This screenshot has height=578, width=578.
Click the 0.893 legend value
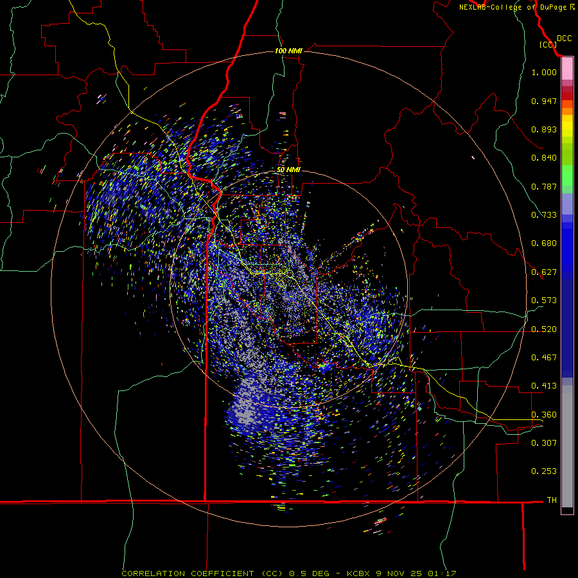pyautogui.click(x=544, y=129)
